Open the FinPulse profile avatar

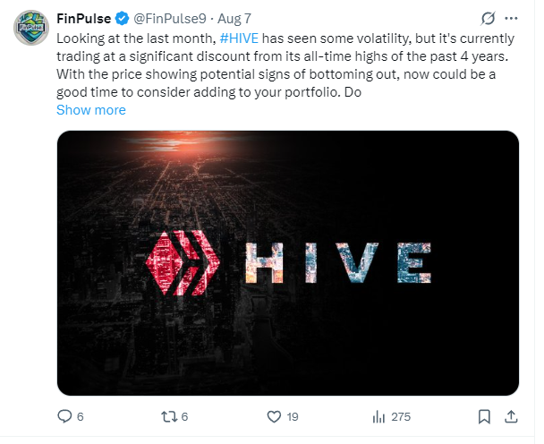click(x=31, y=28)
